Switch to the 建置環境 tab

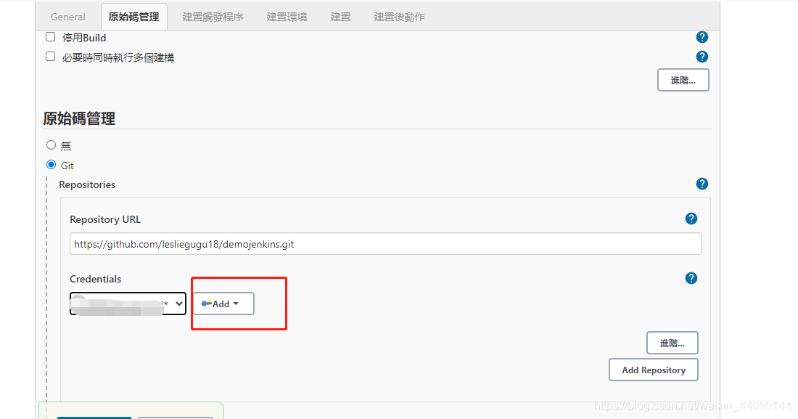(x=287, y=17)
